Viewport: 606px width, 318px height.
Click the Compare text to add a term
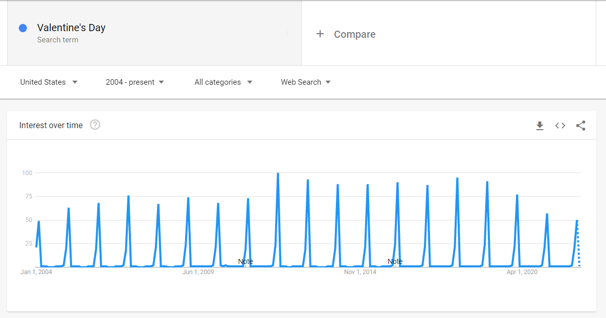pos(354,34)
